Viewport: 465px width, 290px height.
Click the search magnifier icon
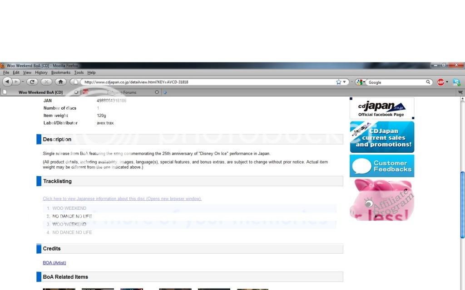(428, 82)
